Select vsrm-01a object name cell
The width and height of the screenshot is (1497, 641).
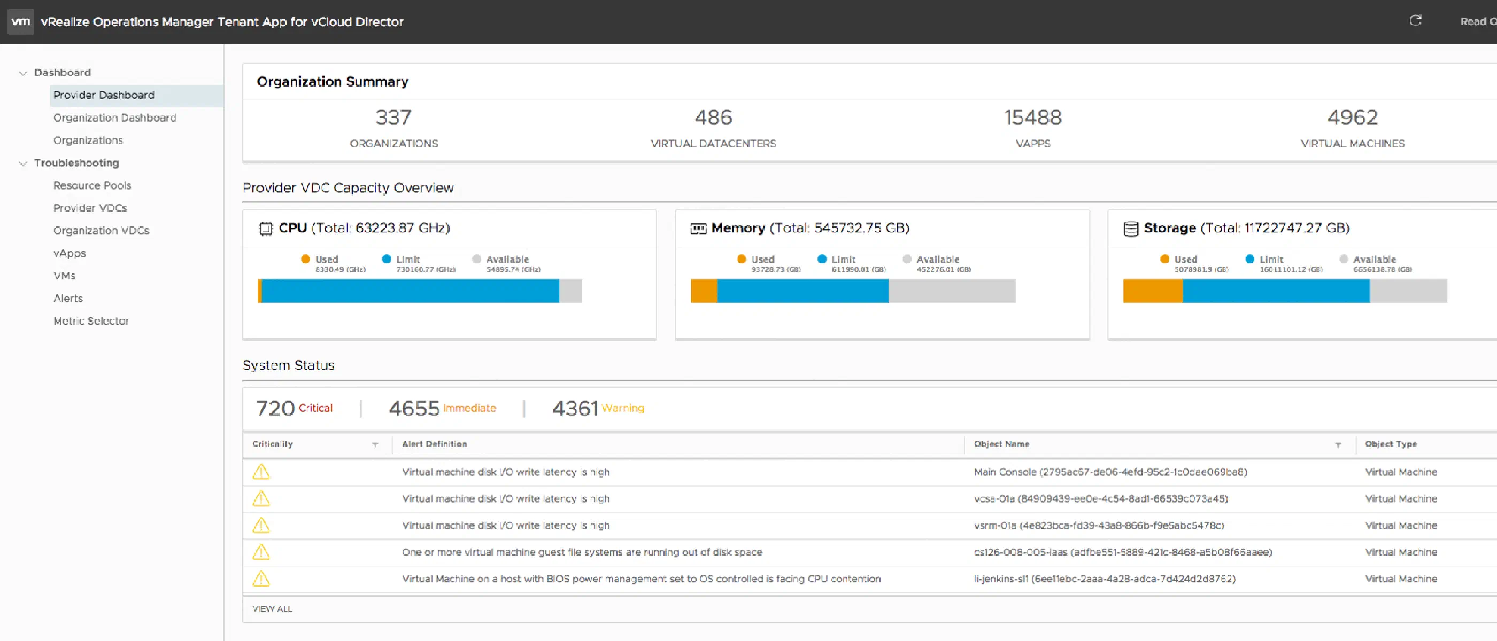(1098, 526)
